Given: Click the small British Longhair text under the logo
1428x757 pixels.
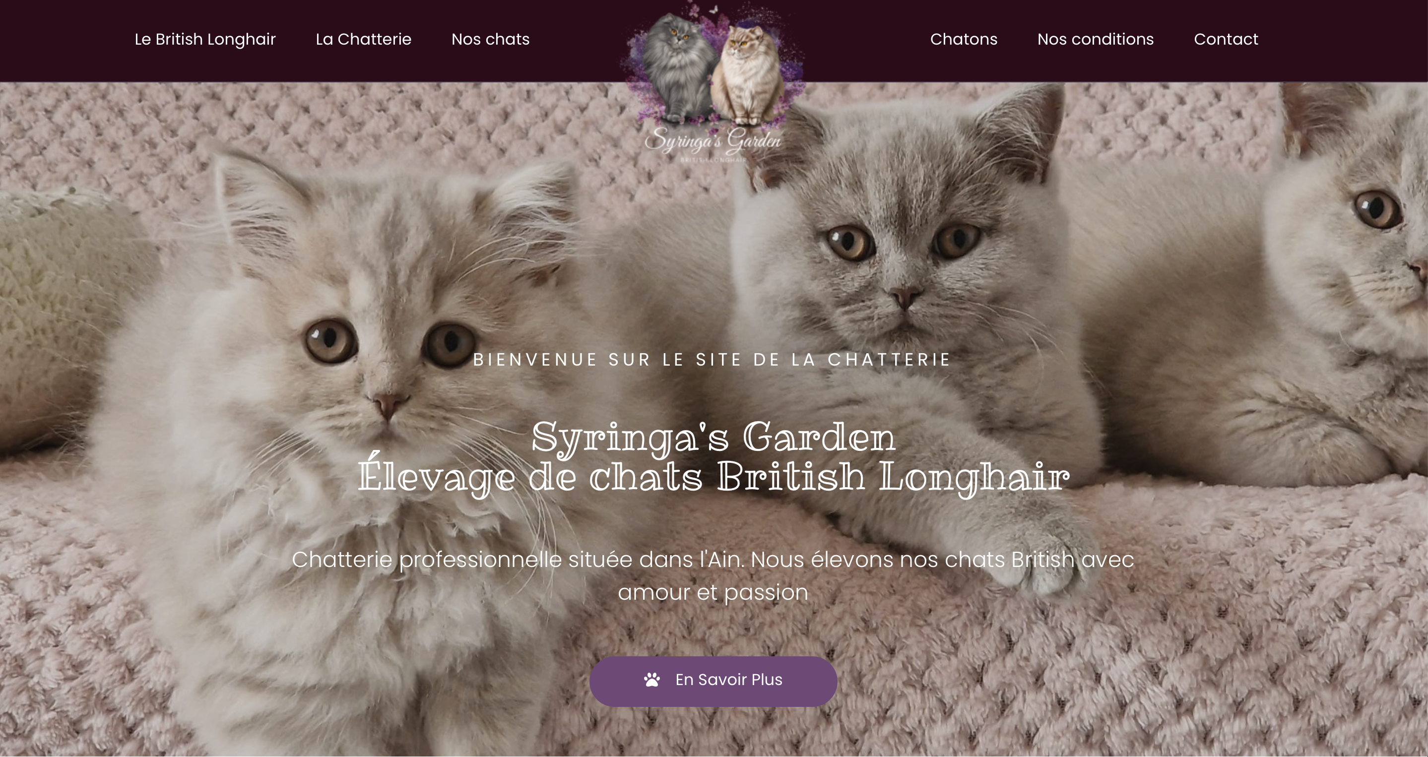Looking at the screenshot, I should [714, 160].
